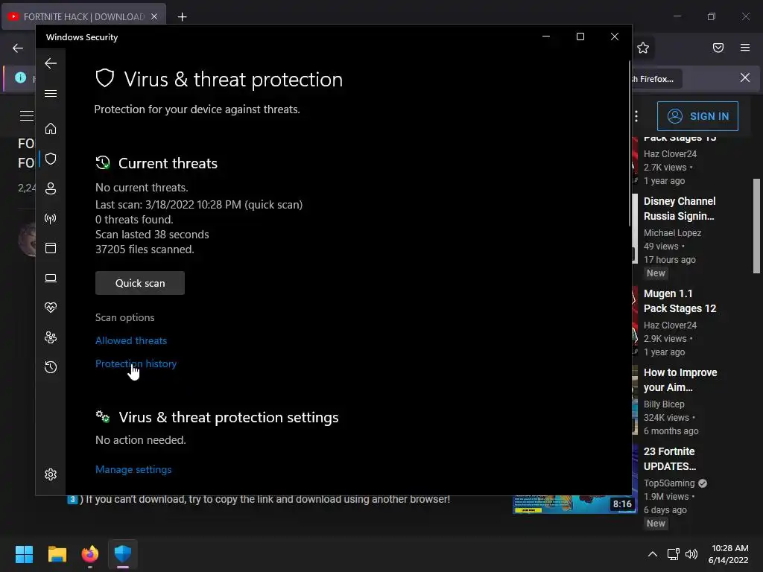
Task: Open Device security laptop icon
Action: pyautogui.click(x=51, y=278)
